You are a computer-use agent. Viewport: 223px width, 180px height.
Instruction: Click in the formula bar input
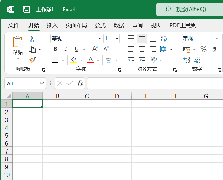pos(155,83)
